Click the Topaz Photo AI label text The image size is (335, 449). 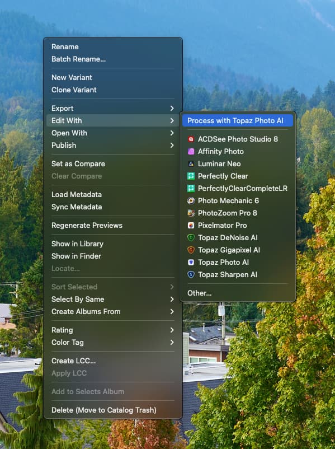(x=224, y=263)
